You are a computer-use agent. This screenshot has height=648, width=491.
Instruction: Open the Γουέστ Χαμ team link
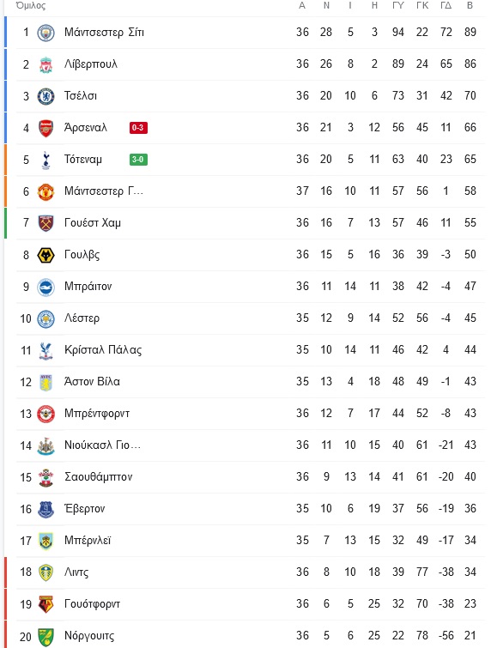(93, 223)
